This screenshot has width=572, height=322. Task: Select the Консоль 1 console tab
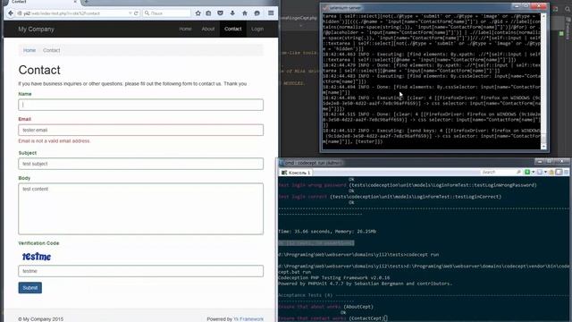tap(296, 173)
